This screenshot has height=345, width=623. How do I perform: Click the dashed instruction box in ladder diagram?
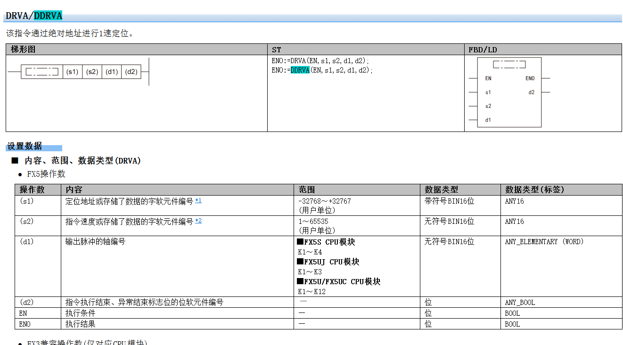pyautogui.click(x=42, y=72)
